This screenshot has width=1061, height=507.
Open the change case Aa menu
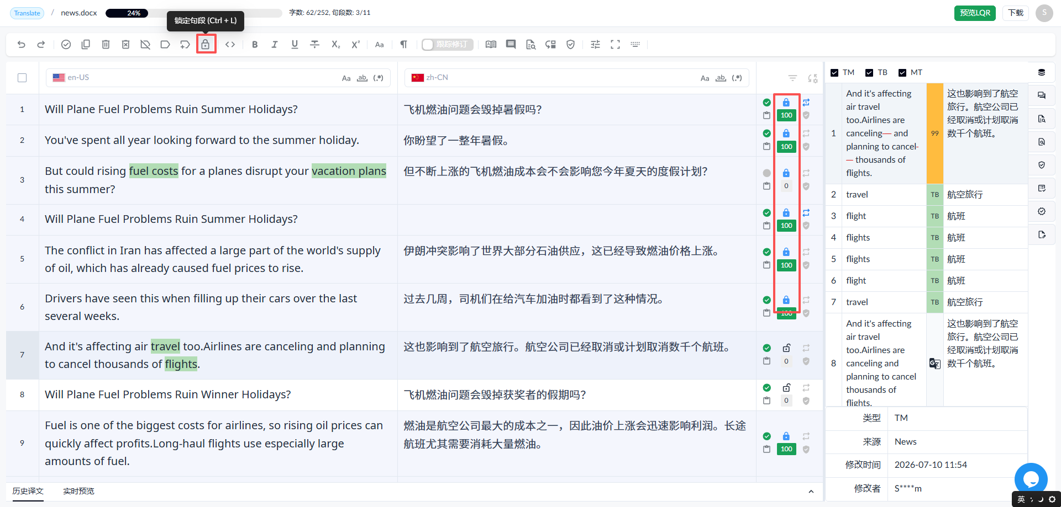click(x=379, y=45)
